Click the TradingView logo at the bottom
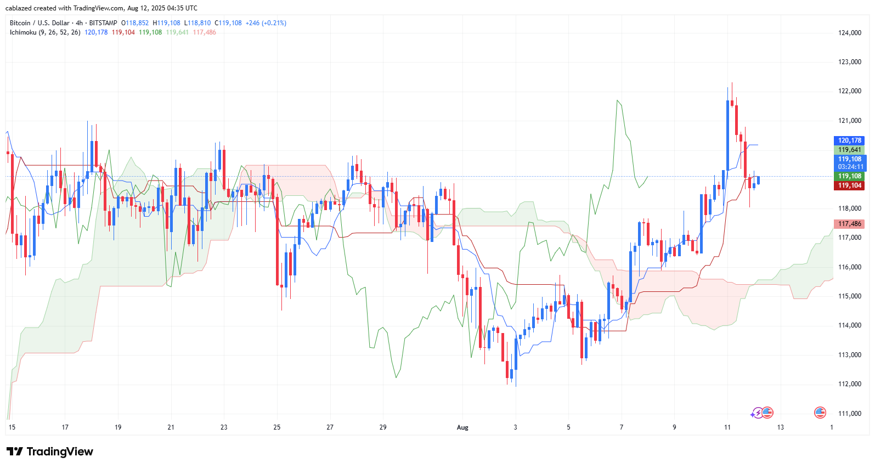 pyautogui.click(x=50, y=452)
